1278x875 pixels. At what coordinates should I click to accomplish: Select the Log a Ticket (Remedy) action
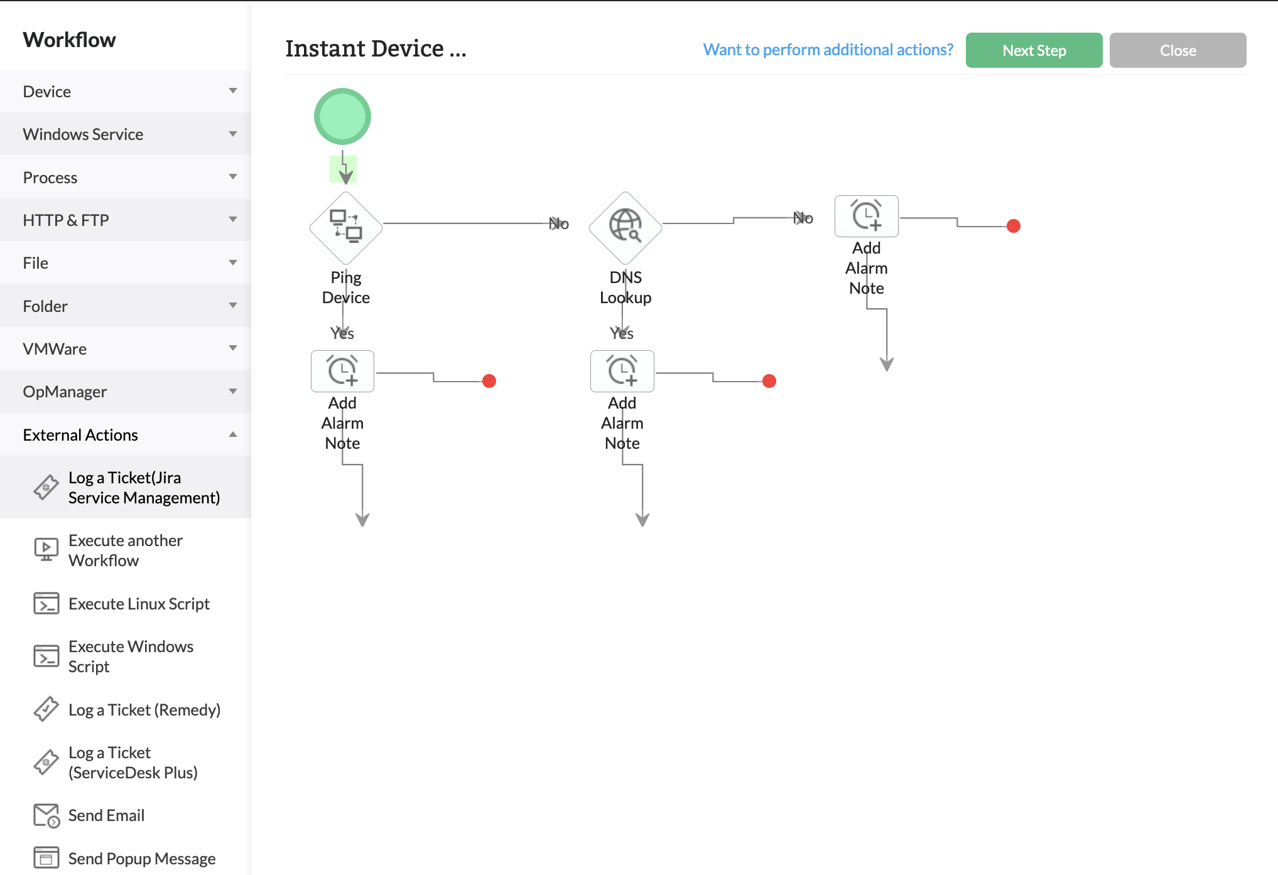pos(144,709)
